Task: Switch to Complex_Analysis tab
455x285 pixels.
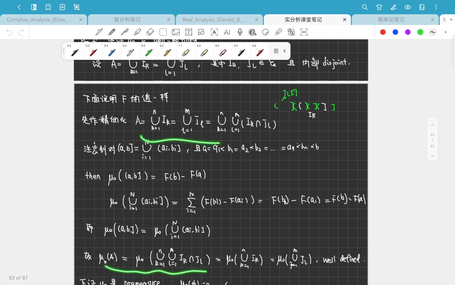Action: coord(40,20)
